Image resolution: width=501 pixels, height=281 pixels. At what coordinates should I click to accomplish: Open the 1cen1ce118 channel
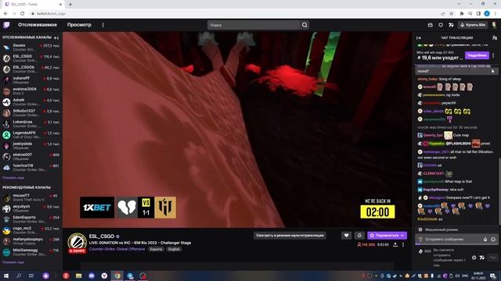click(31, 167)
